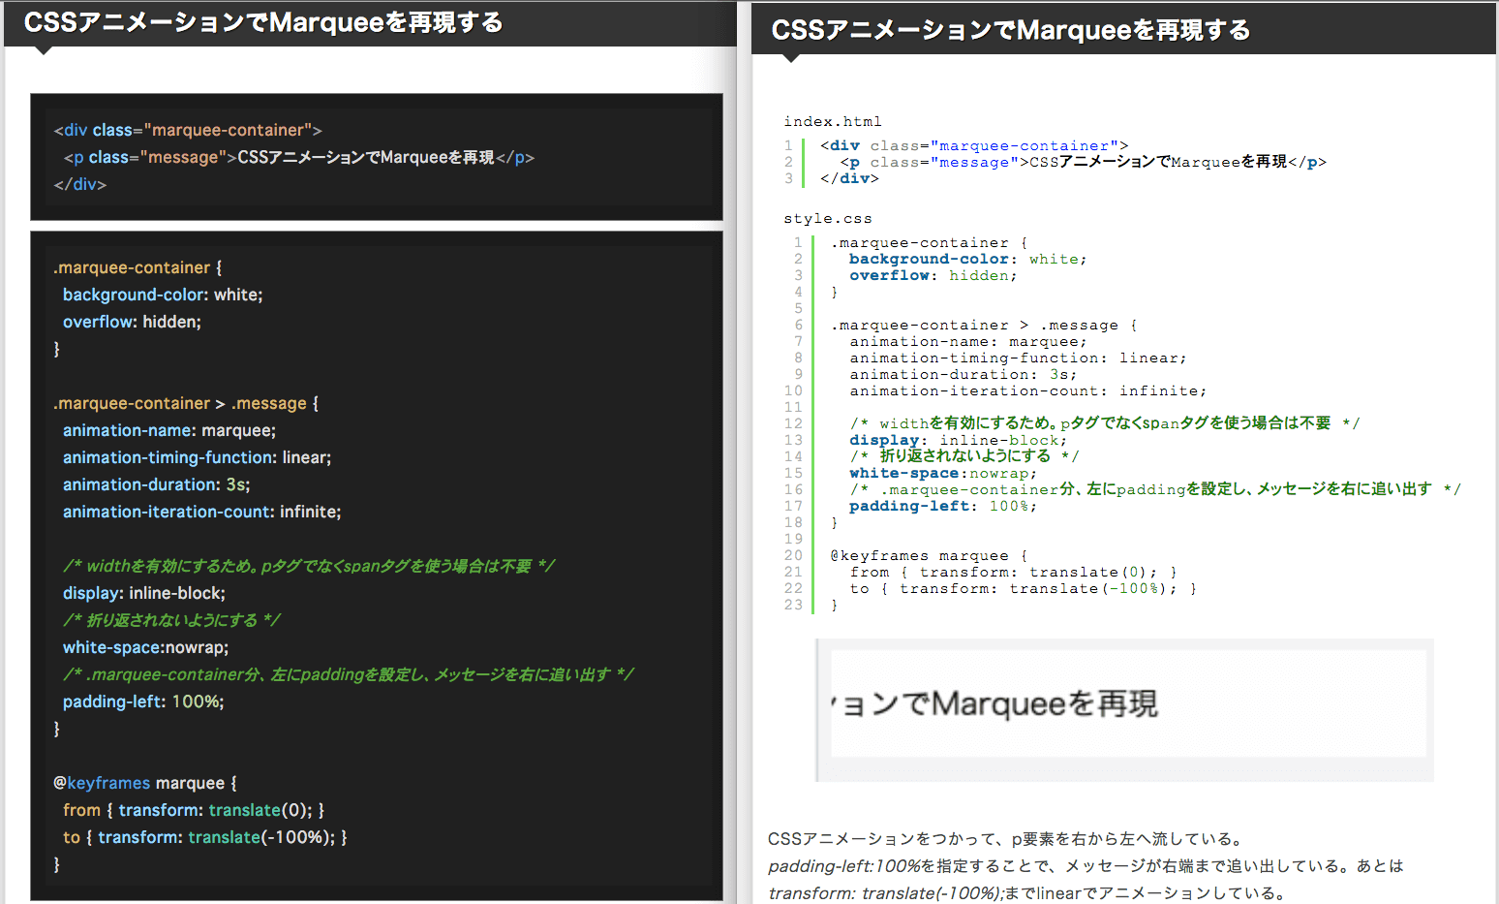Select green comment about padding in dark block

coord(349,674)
